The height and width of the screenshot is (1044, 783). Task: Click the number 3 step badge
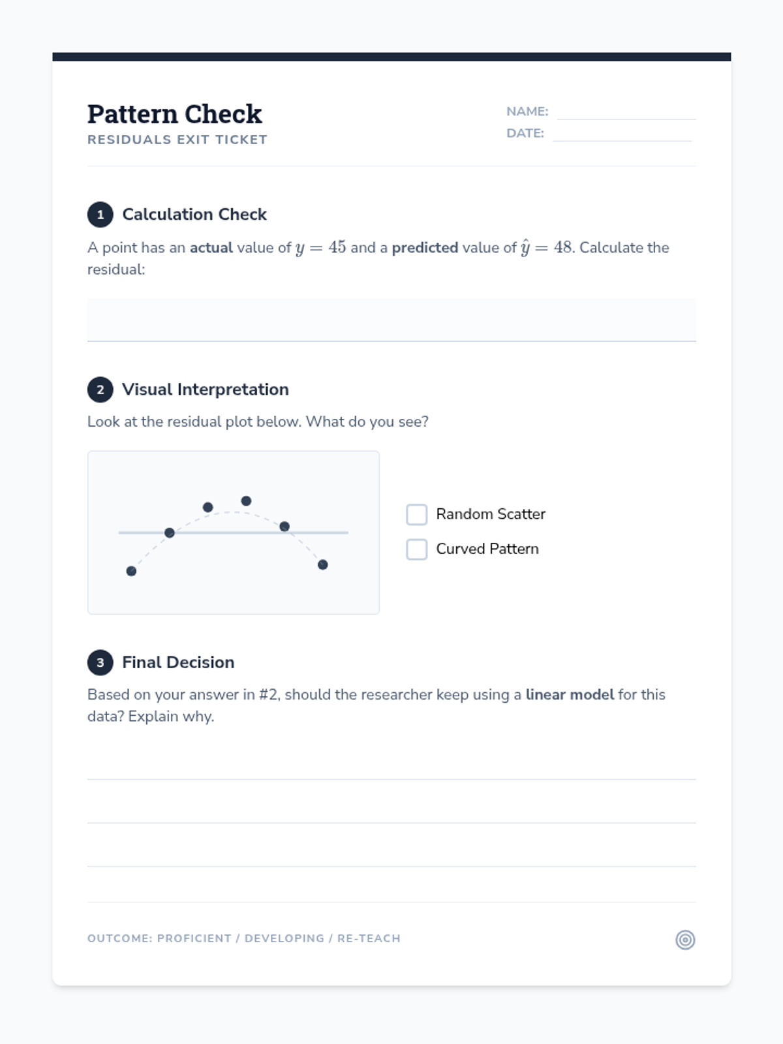tap(100, 662)
